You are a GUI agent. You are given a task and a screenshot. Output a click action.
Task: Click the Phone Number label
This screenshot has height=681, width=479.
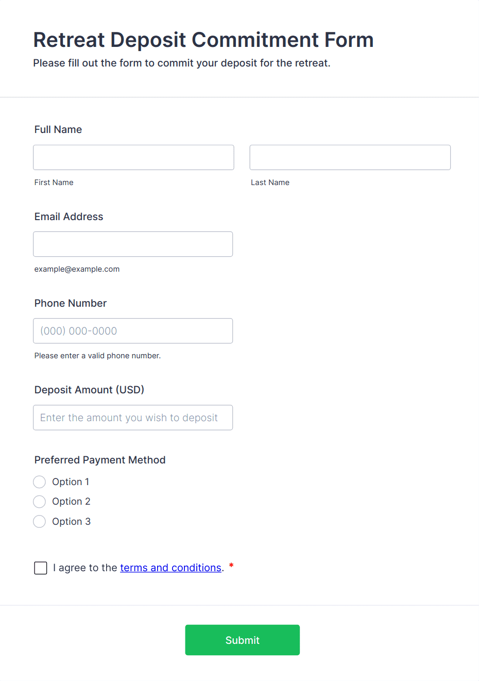[x=71, y=303]
